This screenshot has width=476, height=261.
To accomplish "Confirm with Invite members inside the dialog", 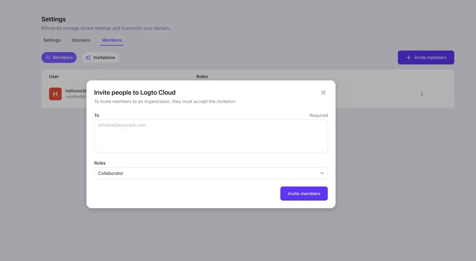I will pyautogui.click(x=304, y=193).
